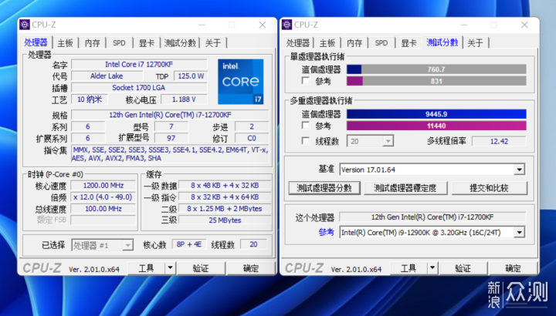Click the 修订 C0 value
The width and height of the screenshot is (556, 316).
tap(252, 138)
